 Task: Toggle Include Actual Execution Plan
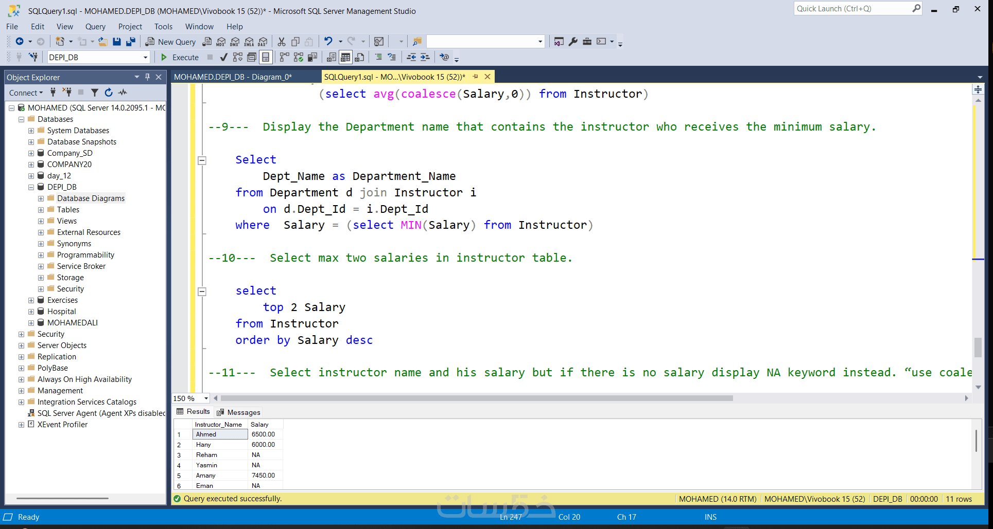pos(285,57)
